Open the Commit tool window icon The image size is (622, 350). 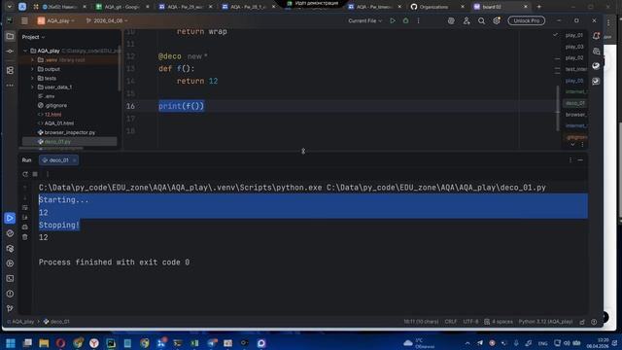[x=10, y=52]
